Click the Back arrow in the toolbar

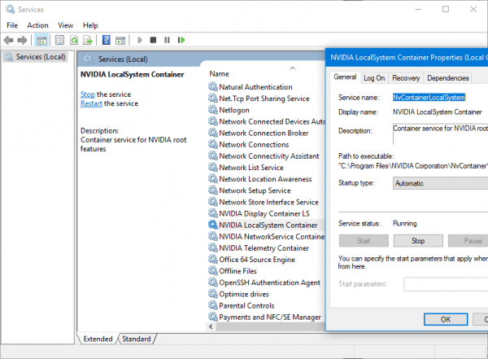8,40
